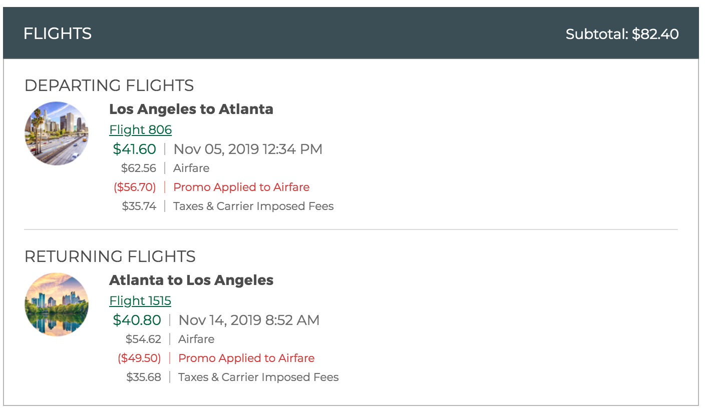Click the $35.68 Taxes & Carrier Fees line
This screenshot has height=410, width=705.
[x=233, y=377]
